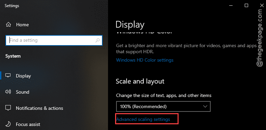266x130 pixels.
Task: Expand scale dropdown using its chevron arrow
Action: tap(205, 106)
